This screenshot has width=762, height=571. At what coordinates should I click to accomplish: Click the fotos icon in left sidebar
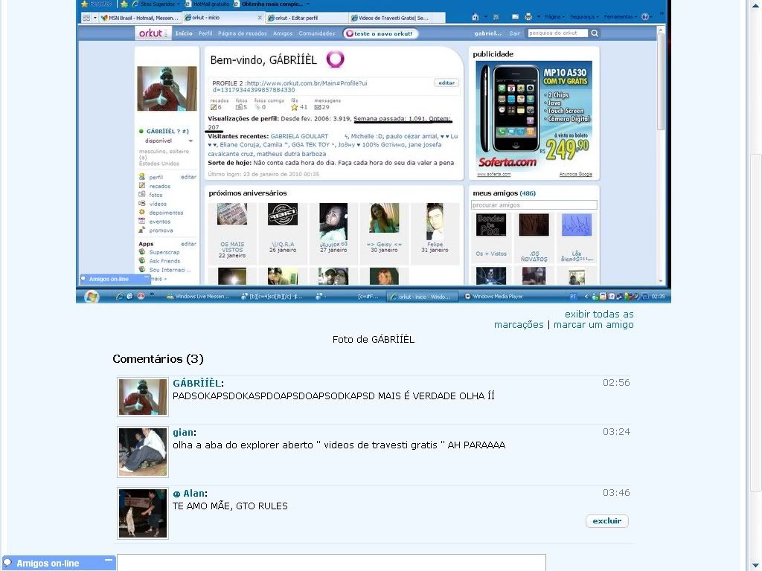[142, 194]
